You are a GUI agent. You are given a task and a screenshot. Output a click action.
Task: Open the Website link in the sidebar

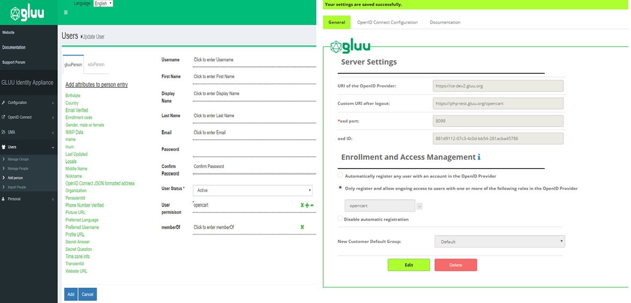click(x=9, y=33)
